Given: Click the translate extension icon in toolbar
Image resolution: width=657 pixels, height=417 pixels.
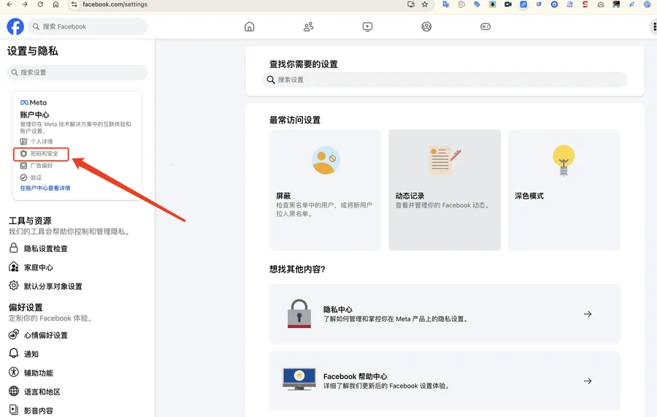Looking at the screenshot, I should [x=446, y=4].
